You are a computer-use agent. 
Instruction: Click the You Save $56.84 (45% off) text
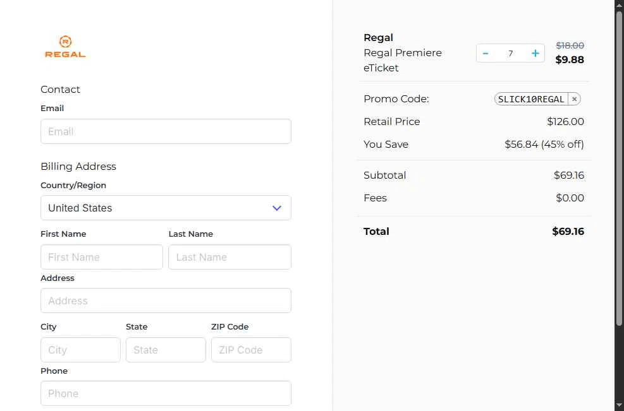point(544,145)
